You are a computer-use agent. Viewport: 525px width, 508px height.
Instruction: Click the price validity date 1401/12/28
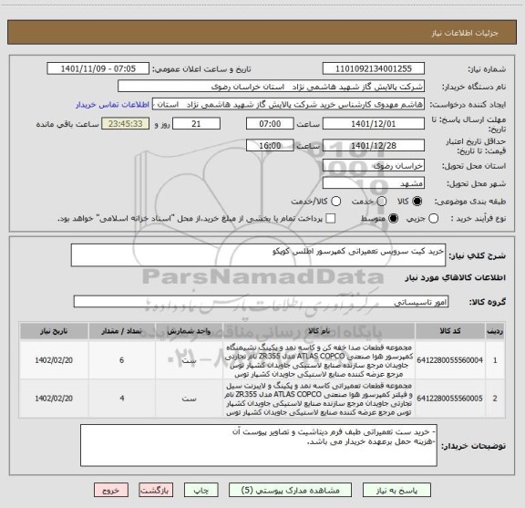(374, 145)
